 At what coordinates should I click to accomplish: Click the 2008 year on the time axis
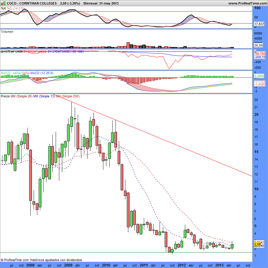[30, 265]
